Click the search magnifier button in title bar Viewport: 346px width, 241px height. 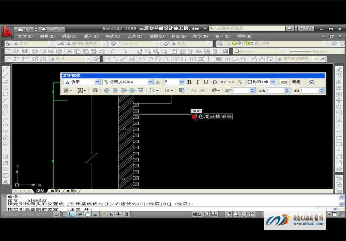[290, 29]
